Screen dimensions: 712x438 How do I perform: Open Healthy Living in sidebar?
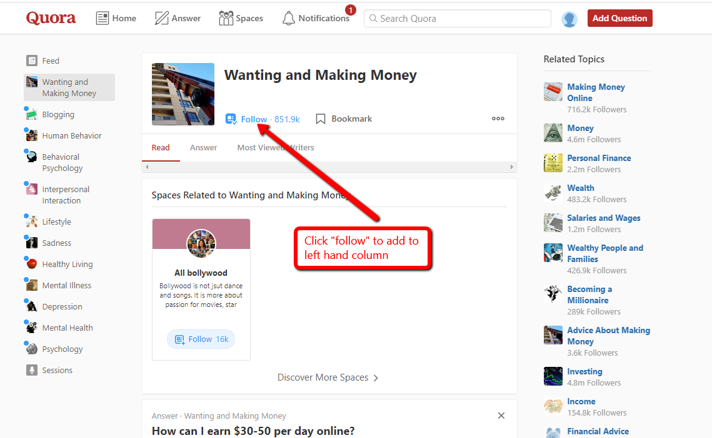point(68,264)
